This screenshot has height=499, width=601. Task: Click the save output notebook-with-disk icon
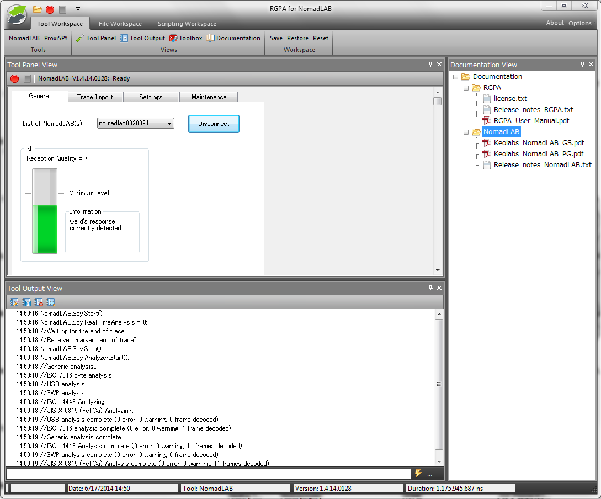coord(26,302)
